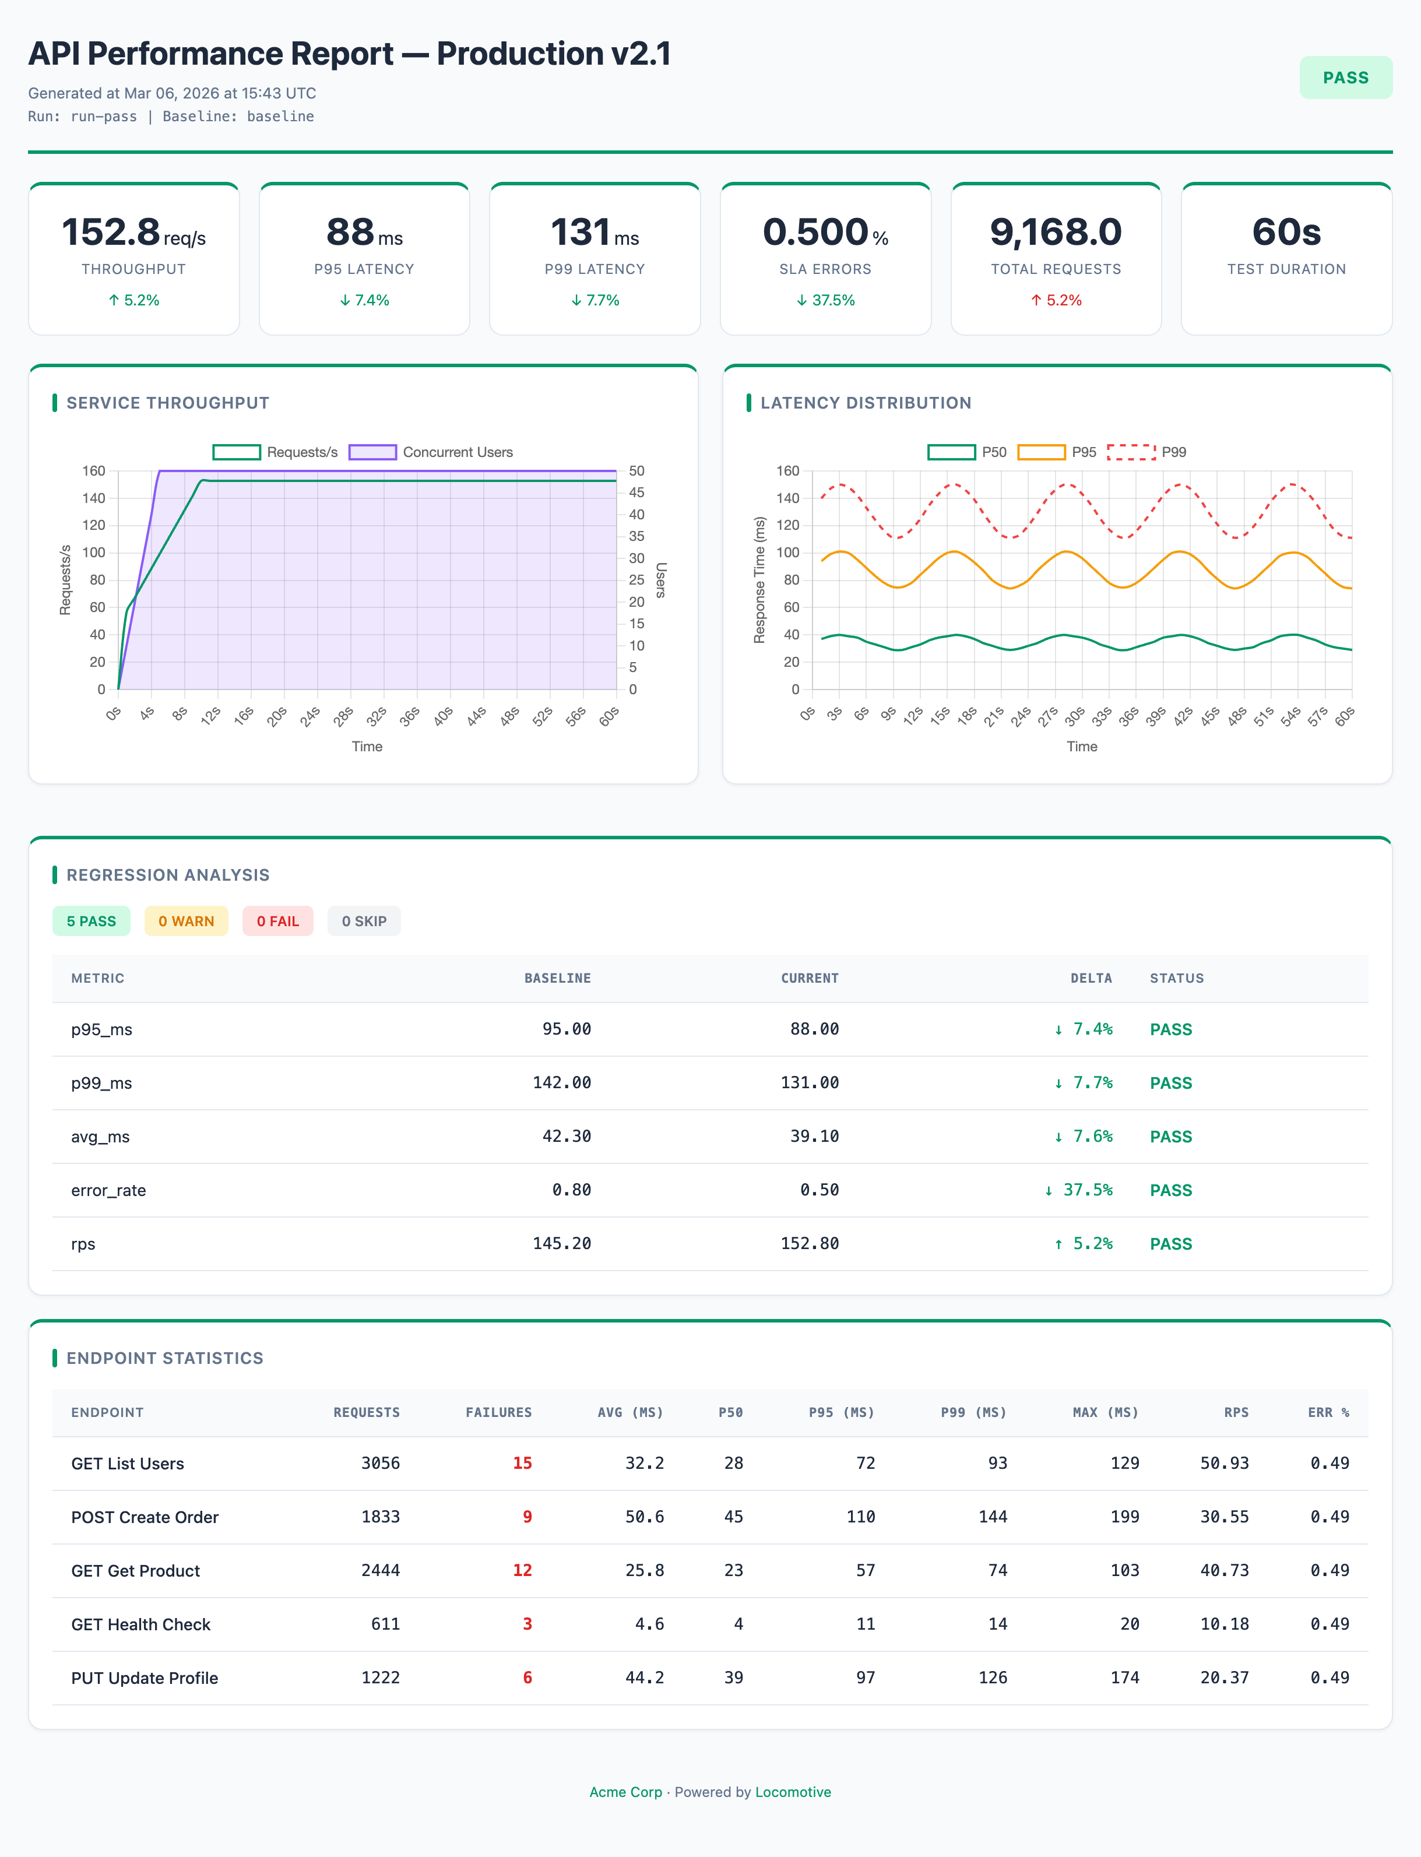Image resolution: width=1421 pixels, height=1857 pixels.
Task: Click the Regression Analysis section heading
Action: (x=167, y=875)
